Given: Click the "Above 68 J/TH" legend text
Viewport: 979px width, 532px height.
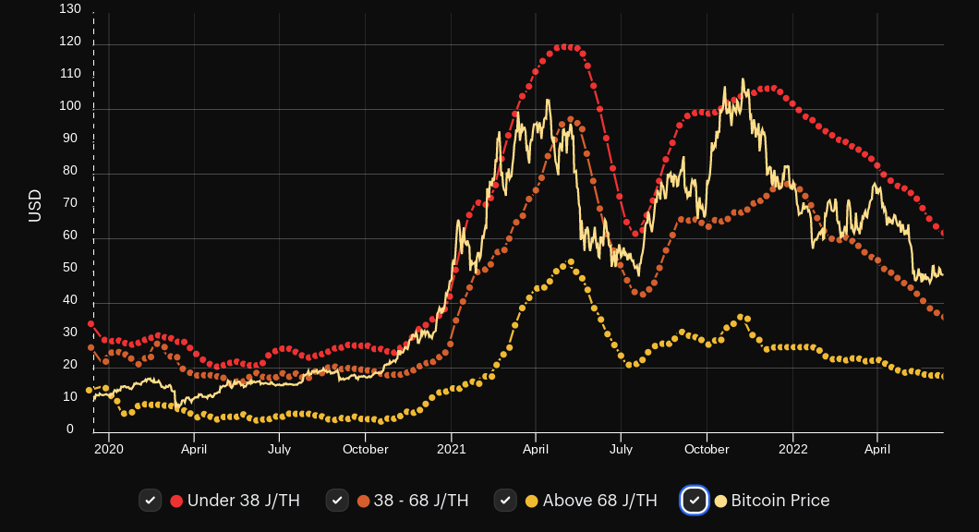Looking at the screenshot, I should click(599, 501).
